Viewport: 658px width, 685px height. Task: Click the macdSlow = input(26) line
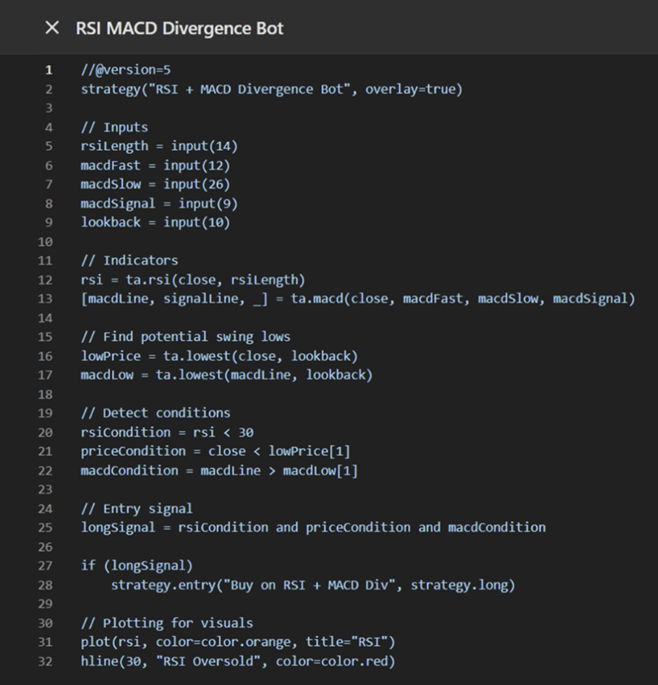(x=155, y=184)
